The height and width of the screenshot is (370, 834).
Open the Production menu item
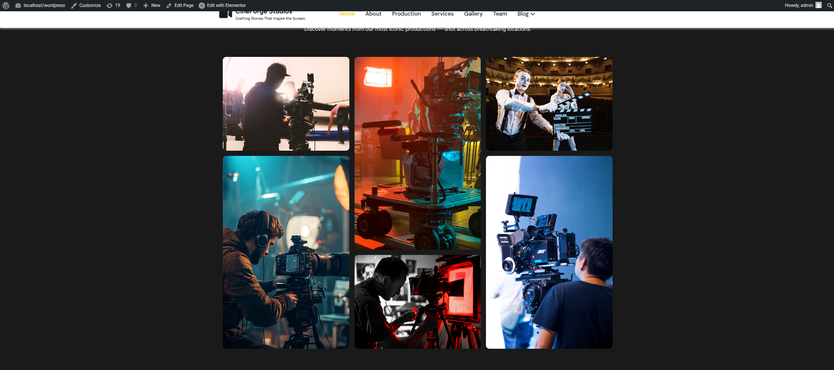coord(406,14)
